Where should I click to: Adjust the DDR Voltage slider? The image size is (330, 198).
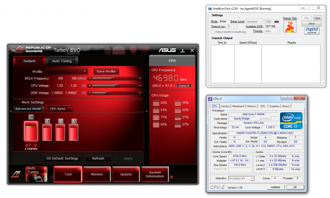[x=115, y=93]
